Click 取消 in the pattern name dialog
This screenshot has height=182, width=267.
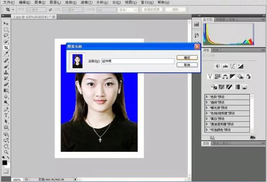pyautogui.click(x=187, y=65)
